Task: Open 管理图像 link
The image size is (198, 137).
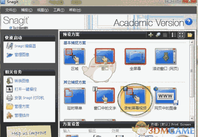Action: click(22, 55)
